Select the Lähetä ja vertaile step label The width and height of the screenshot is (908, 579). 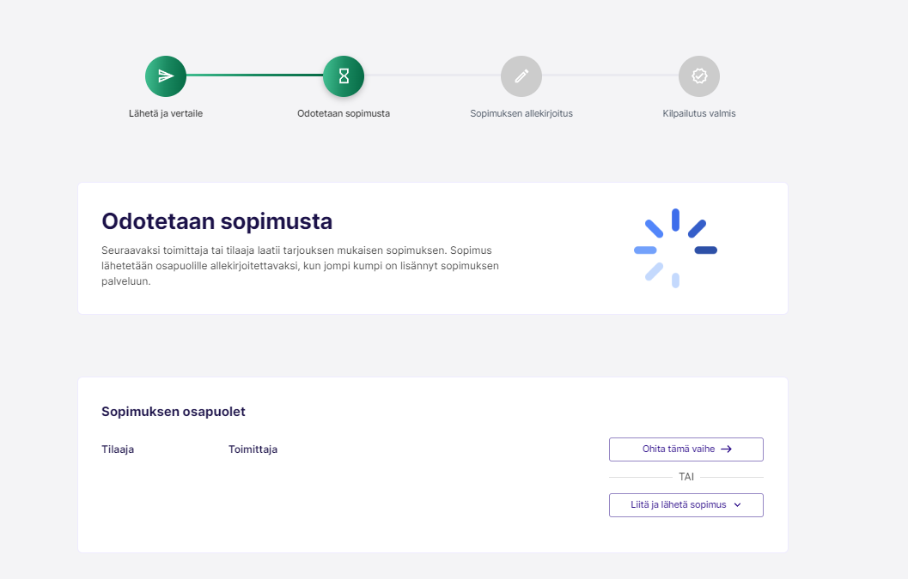click(x=166, y=113)
